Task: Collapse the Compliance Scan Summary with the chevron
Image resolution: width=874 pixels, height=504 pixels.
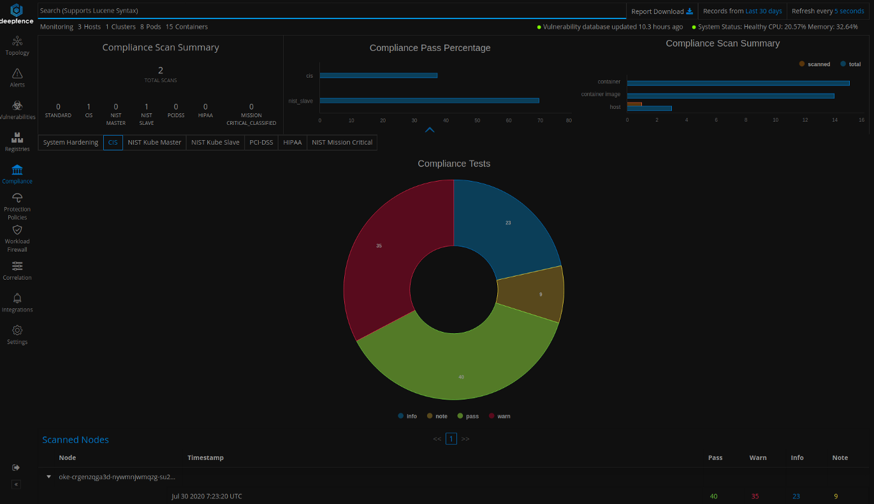Action: tap(430, 129)
